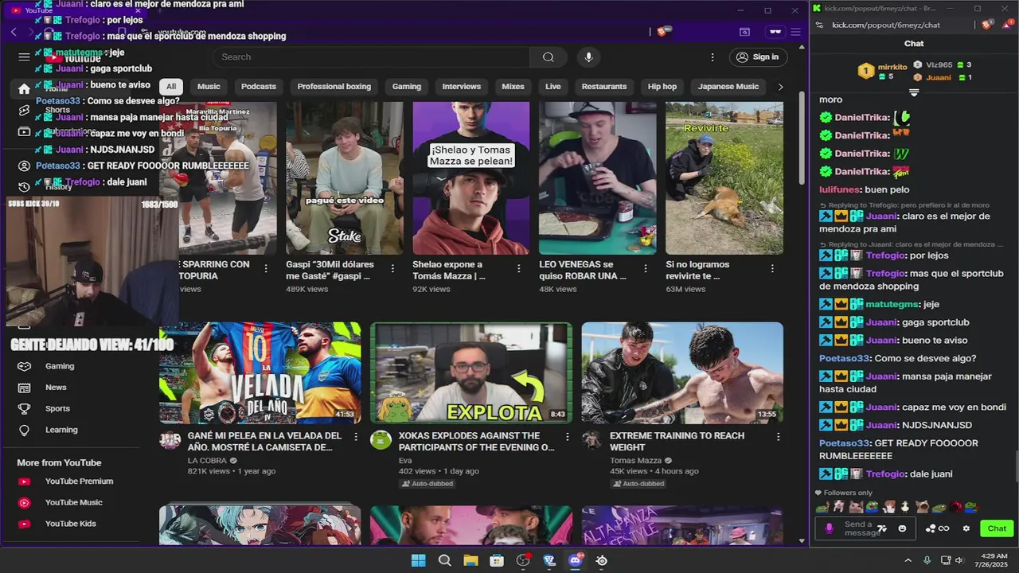Open YouTube Kids link icon

25,524
